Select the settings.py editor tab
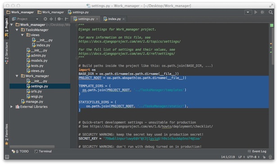This screenshot has width=278, height=165. tap(86, 19)
